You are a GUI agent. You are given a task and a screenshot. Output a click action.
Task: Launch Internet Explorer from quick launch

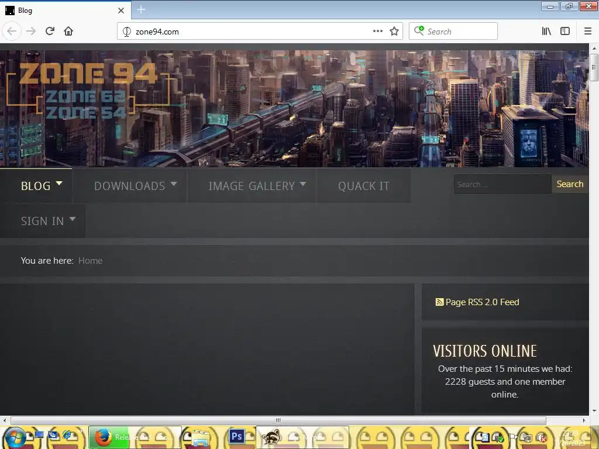[67, 435]
